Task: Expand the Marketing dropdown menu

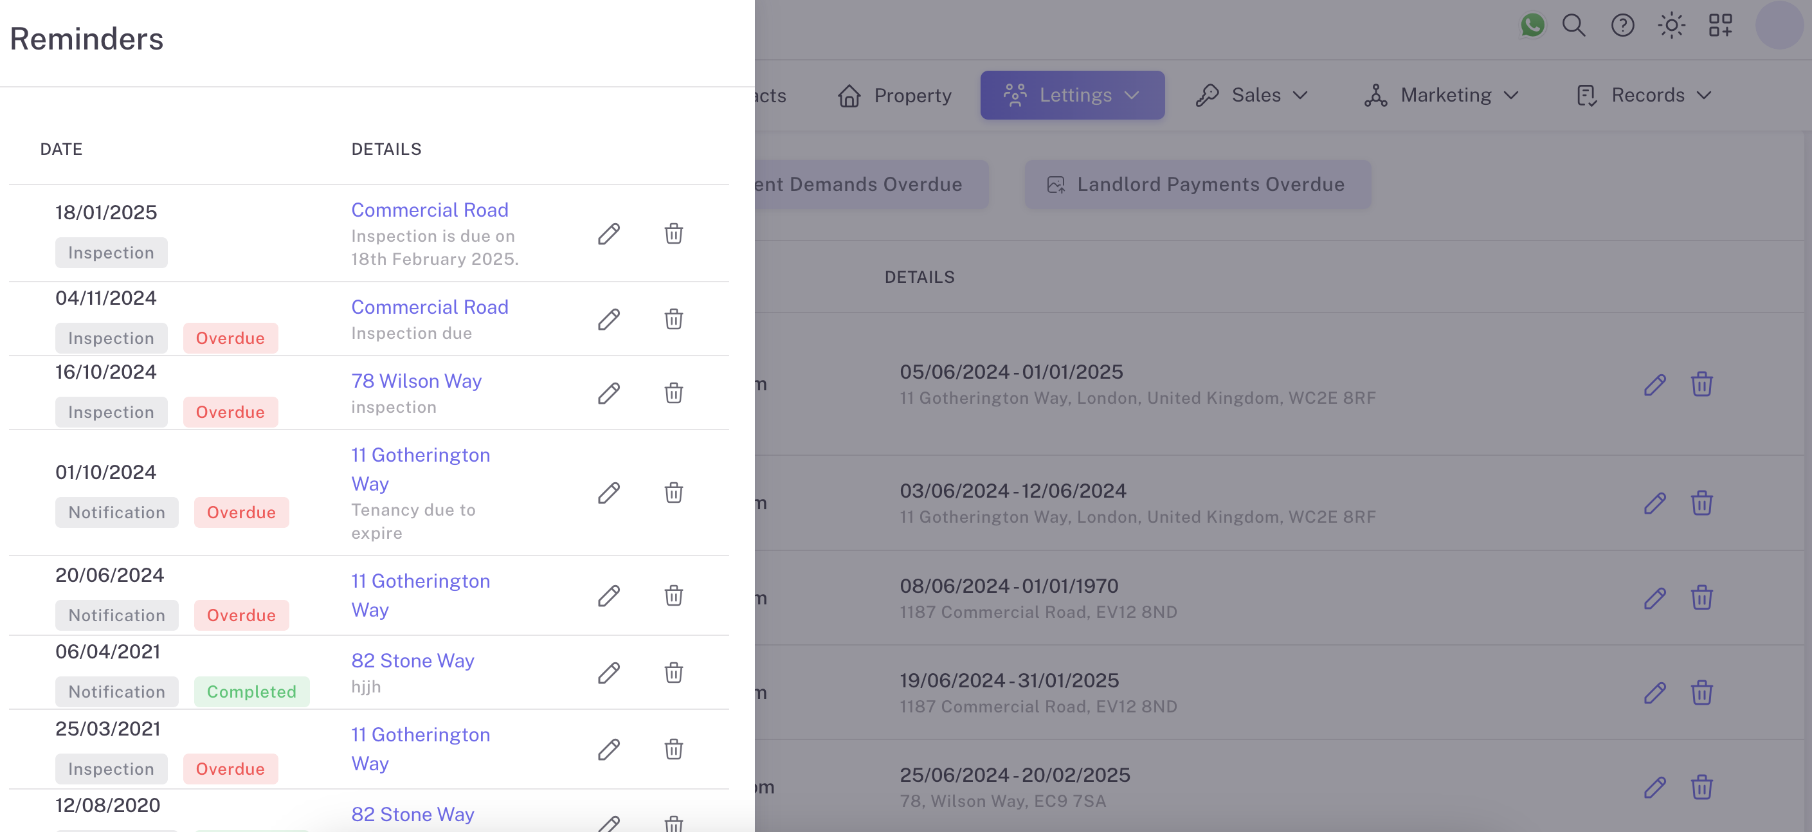Action: (1441, 95)
